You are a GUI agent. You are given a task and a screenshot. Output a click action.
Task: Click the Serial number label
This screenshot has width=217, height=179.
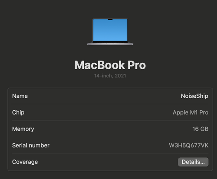31,145
